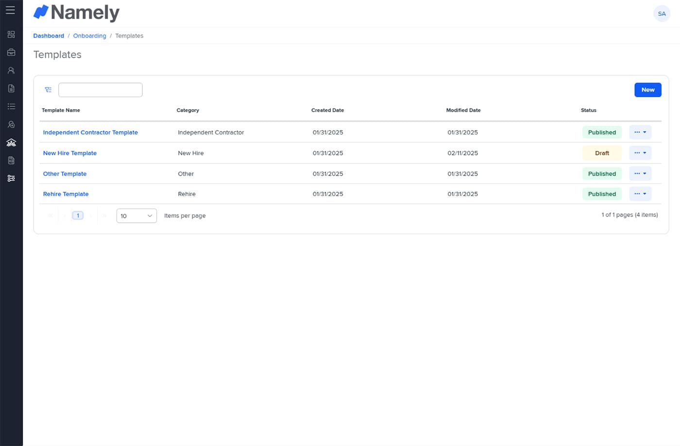Click the person profile icon in sidebar
Viewport: 680px width, 446px height.
[11, 70]
